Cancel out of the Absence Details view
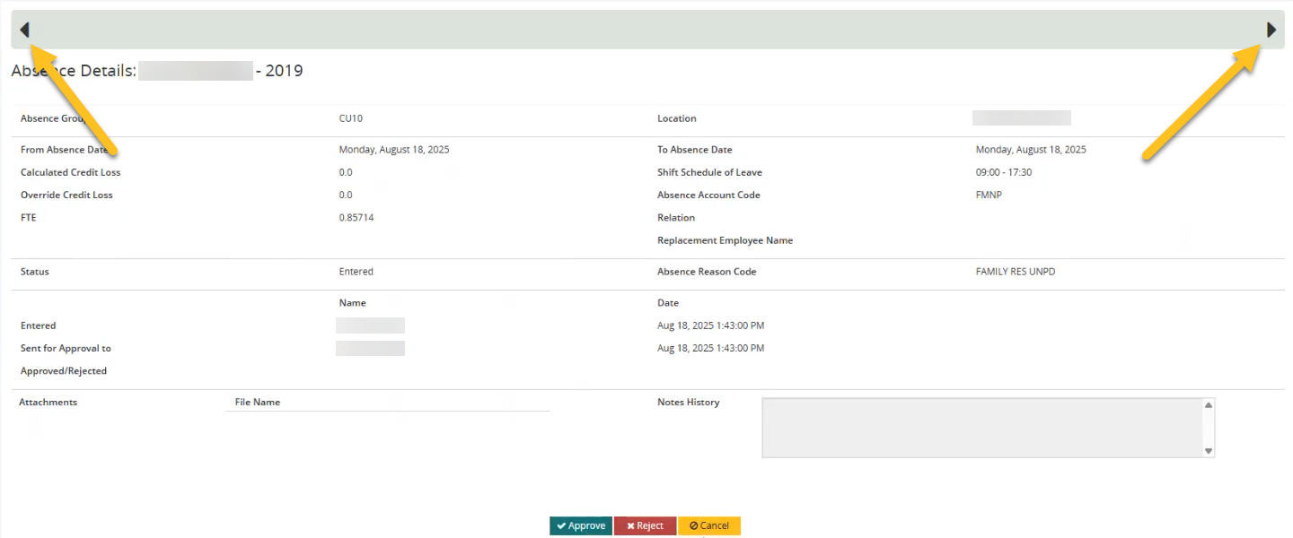The width and height of the screenshot is (1293, 538). pyautogui.click(x=708, y=525)
